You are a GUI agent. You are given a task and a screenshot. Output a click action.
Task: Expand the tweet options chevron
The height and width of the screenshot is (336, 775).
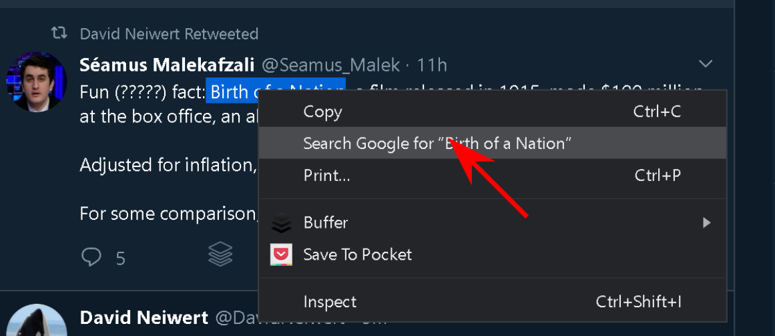pyautogui.click(x=705, y=64)
